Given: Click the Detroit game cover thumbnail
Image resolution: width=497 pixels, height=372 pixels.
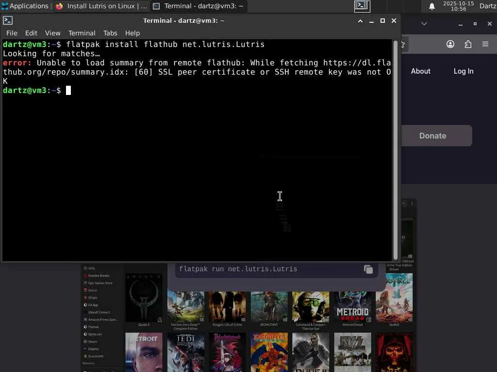Looking at the screenshot, I should coord(144,352).
